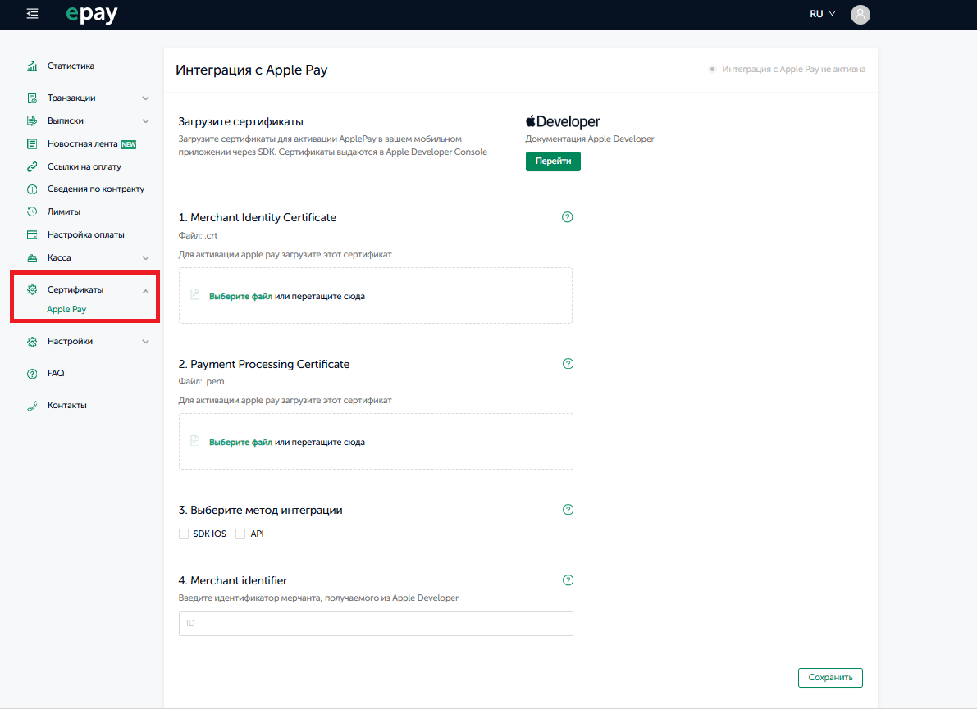Click 'Загрузите сертификаты' heading
Screen dimensions: 977x709
tap(241, 122)
